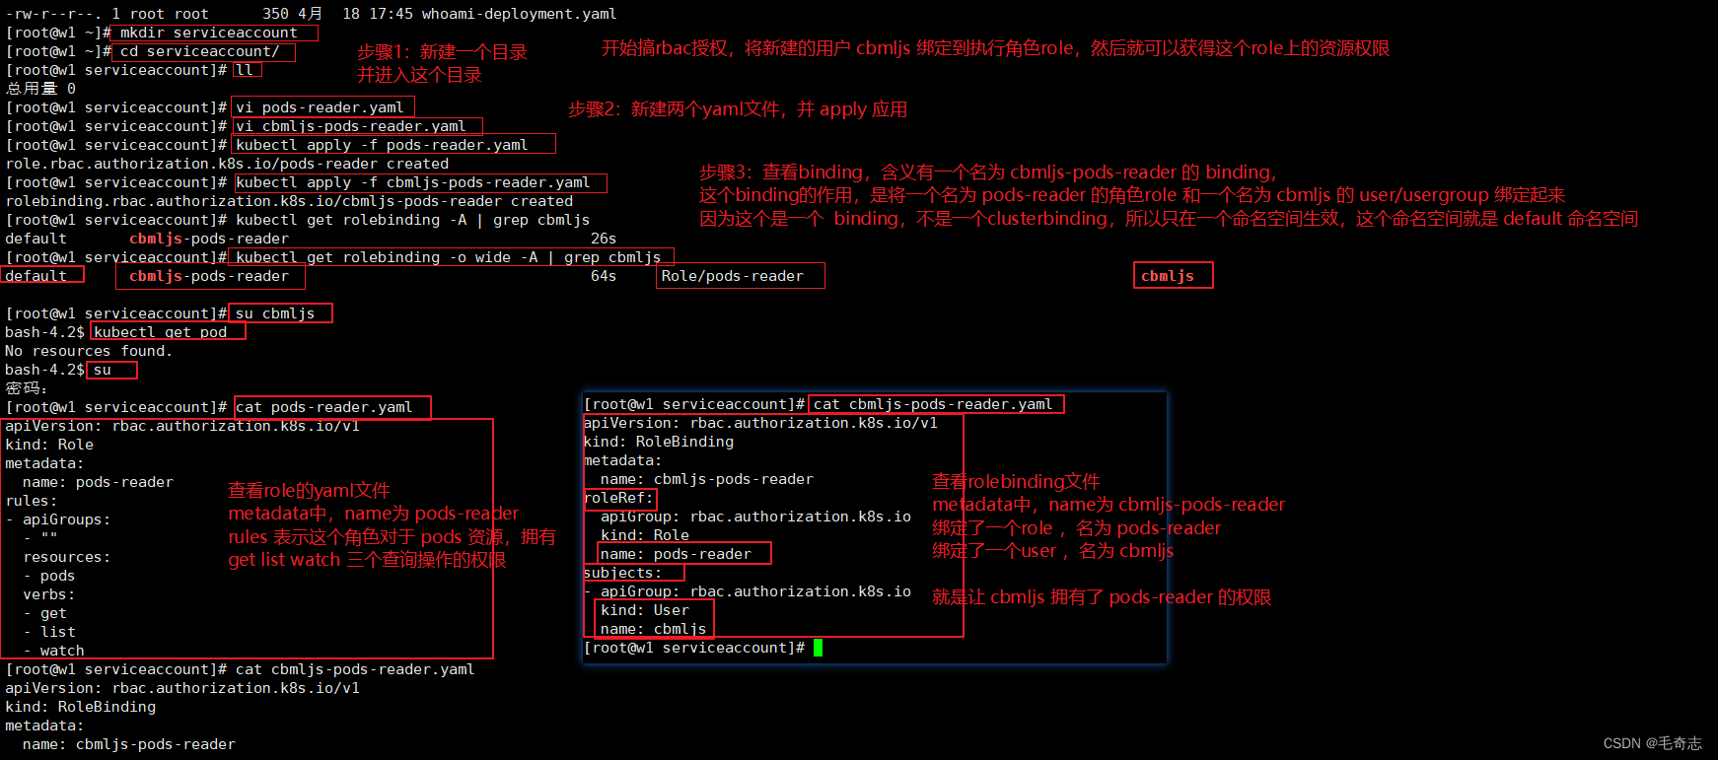Click 'cat cbmljs-pods-reader.yaml' in the overlay terminal
The image size is (1718, 760).
[x=933, y=404]
